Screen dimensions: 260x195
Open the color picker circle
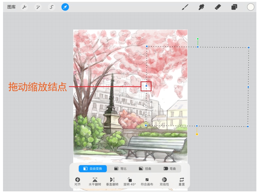point(251,7)
